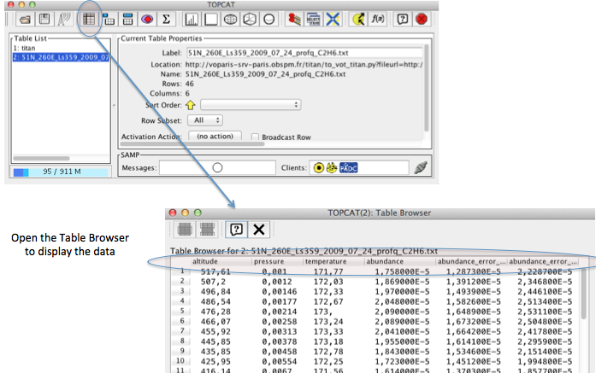Click the pressure column header
596x373 pixels.
pos(277,261)
